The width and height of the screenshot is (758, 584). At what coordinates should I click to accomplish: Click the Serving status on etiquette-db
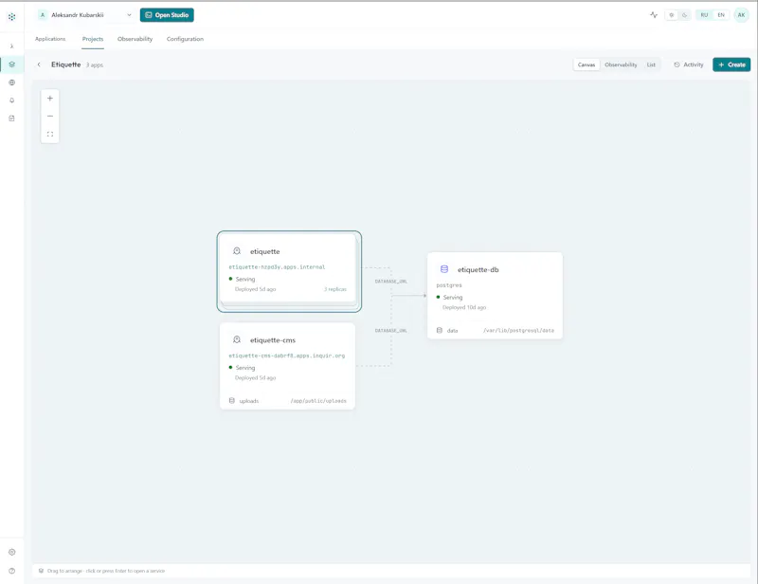pos(449,297)
